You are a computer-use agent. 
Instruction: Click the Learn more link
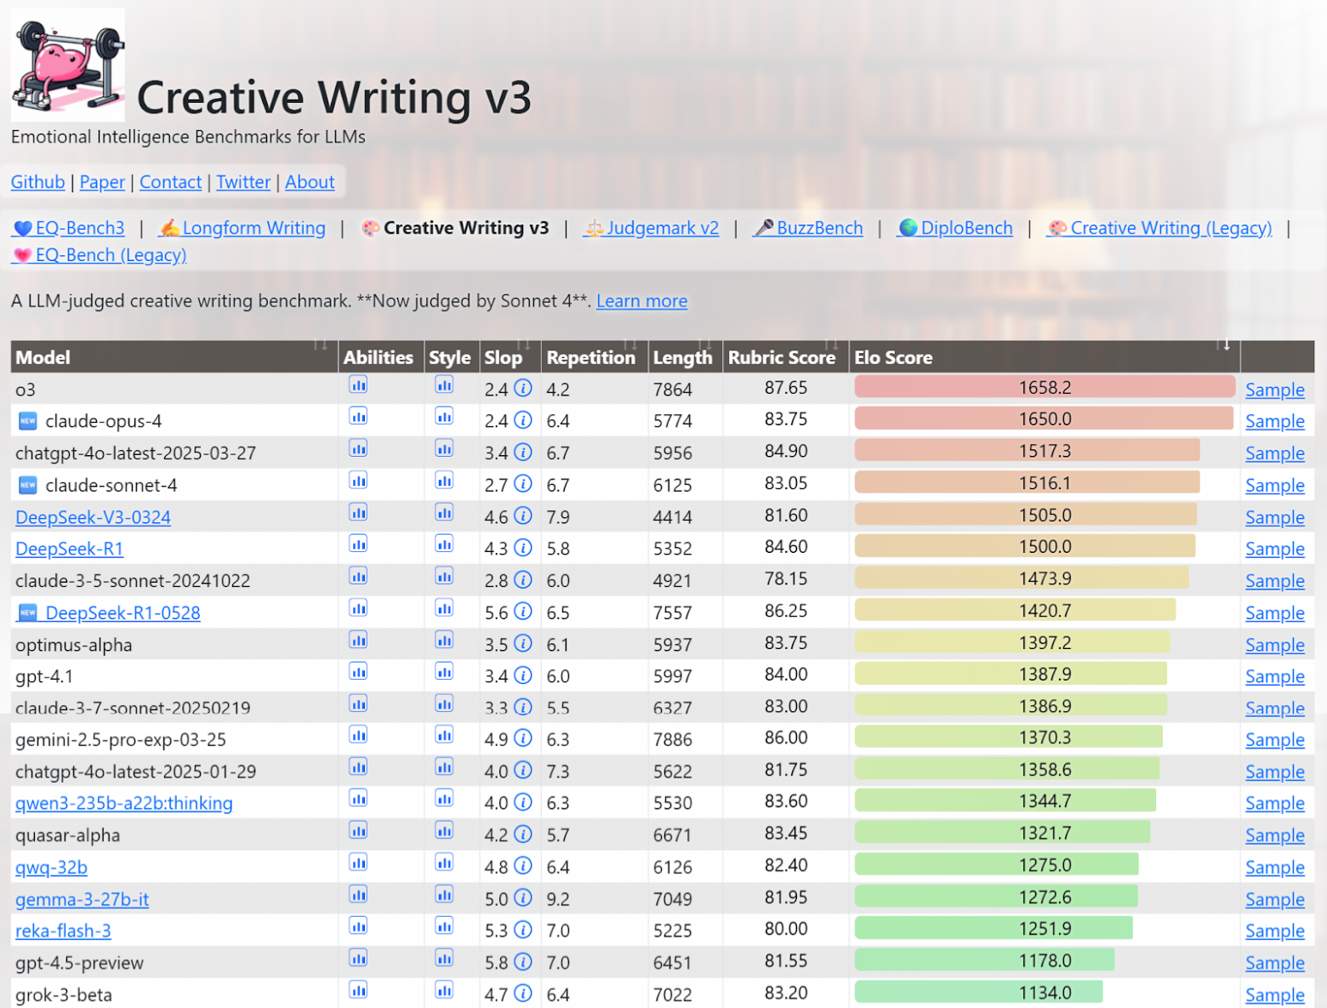[642, 301]
